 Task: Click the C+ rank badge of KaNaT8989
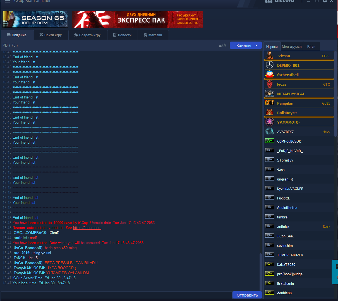[270, 264]
